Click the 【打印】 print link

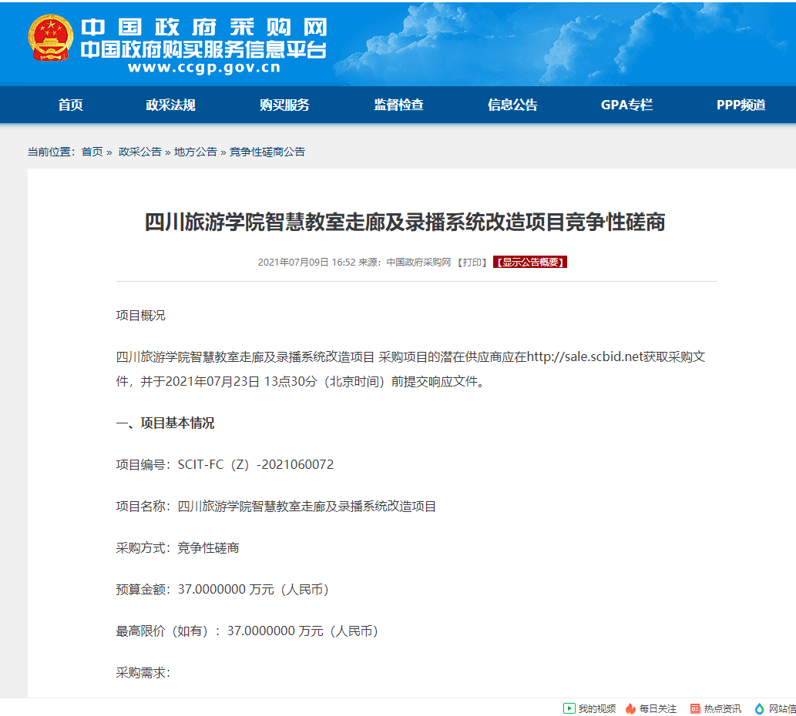click(472, 263)
